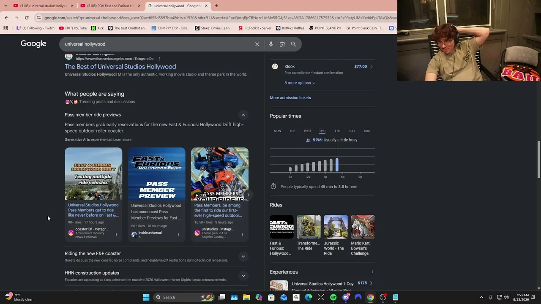Open menu for the coaster101 post

pos(116,234)
